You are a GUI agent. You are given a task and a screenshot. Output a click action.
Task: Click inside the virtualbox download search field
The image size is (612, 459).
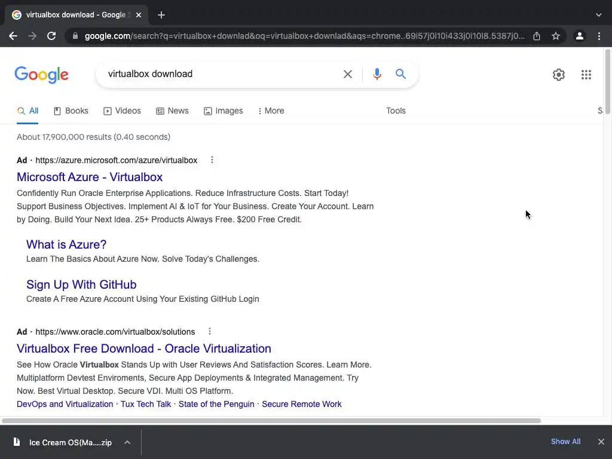click(x=222, y=74)
